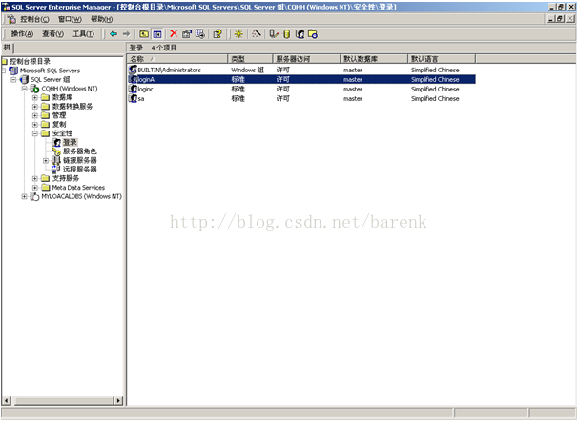
Task: Click 'Windows 组' type cell
Action: pyautogui.click(x=247, y=70)
